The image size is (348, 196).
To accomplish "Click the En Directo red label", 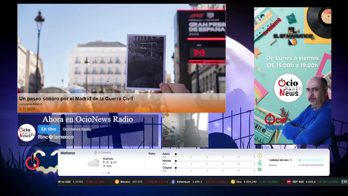I will pos(272,27).
